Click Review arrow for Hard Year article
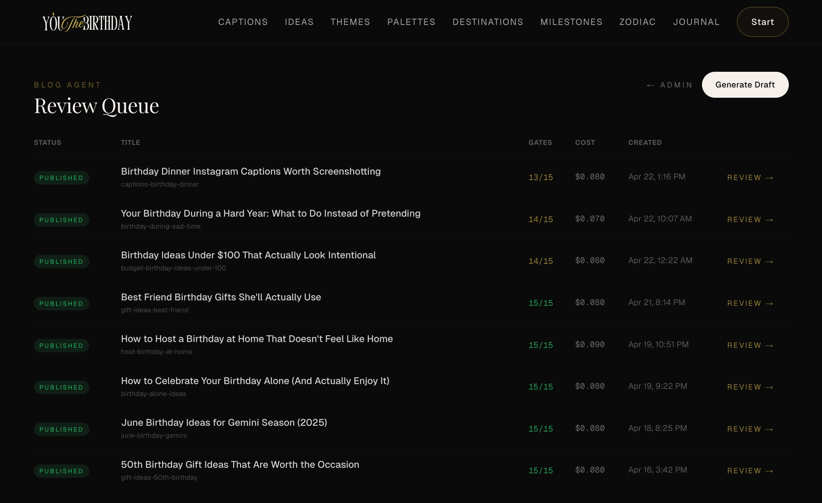The width and height of the screenshot is (822, 503). pos(750,220)
